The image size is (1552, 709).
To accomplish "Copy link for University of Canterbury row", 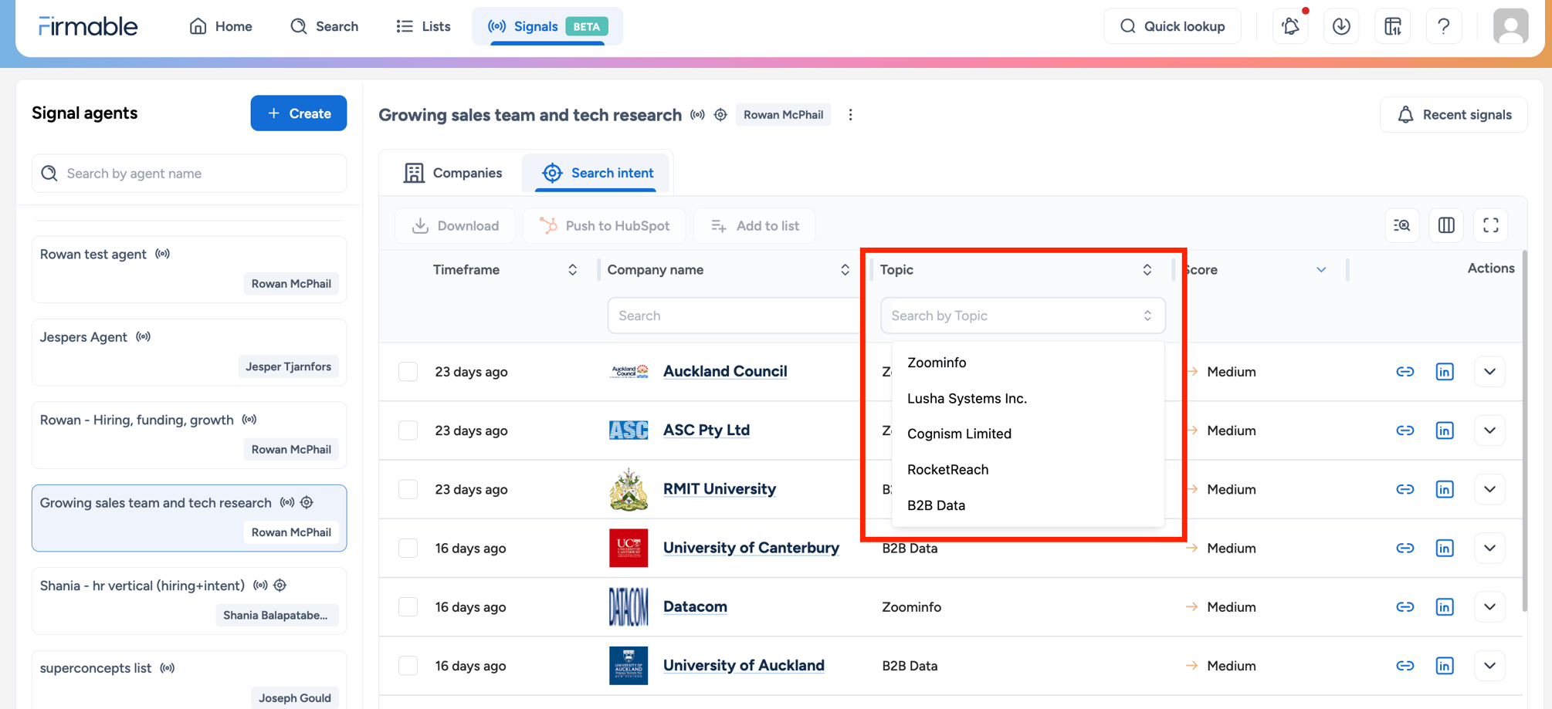I will 1405,549.
